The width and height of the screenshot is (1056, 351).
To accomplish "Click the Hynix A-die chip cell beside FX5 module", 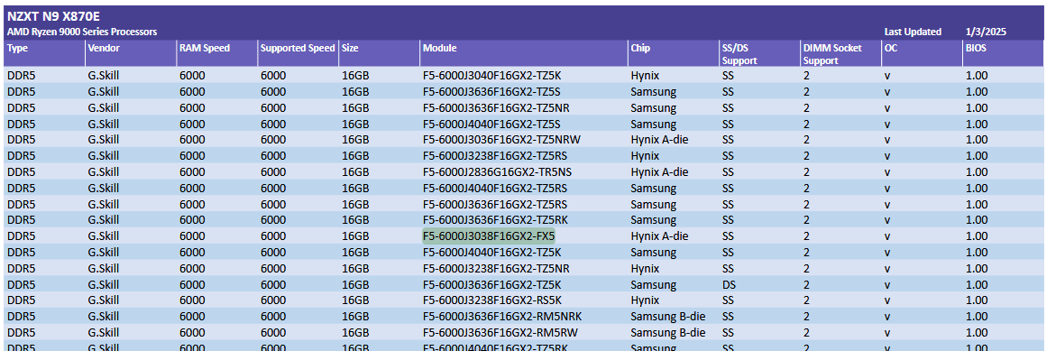I will pyautogui.click(x=659, y=236).
